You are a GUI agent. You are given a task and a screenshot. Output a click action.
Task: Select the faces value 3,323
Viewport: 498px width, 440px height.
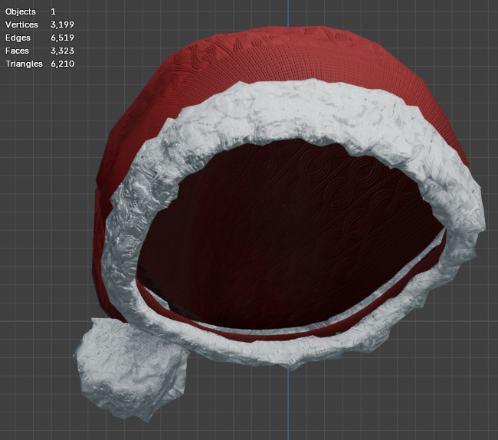(62, 51)
